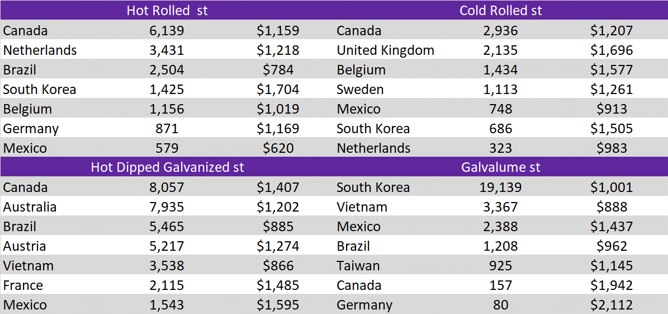Click the $784 Brazil Hot Rolled price
The width and height of the screenshot is (668, 314).
pos(278,70)
